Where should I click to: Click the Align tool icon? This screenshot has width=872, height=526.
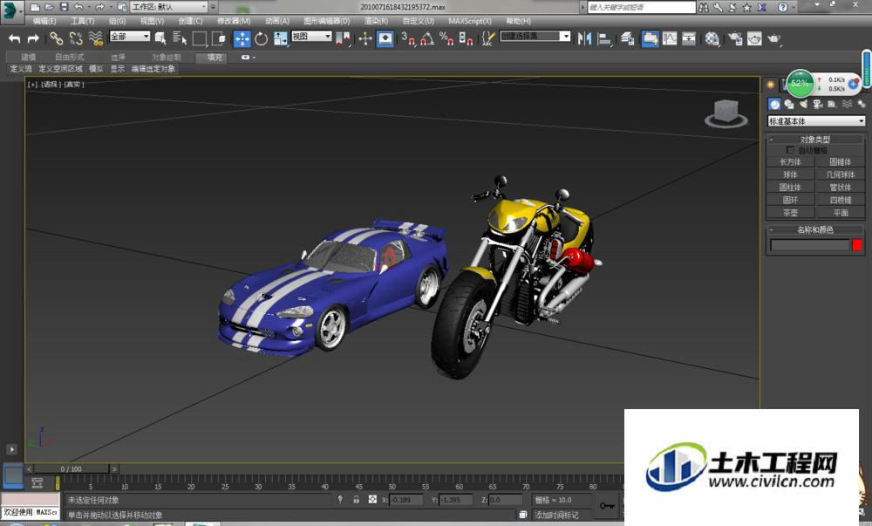coord(604,38)
